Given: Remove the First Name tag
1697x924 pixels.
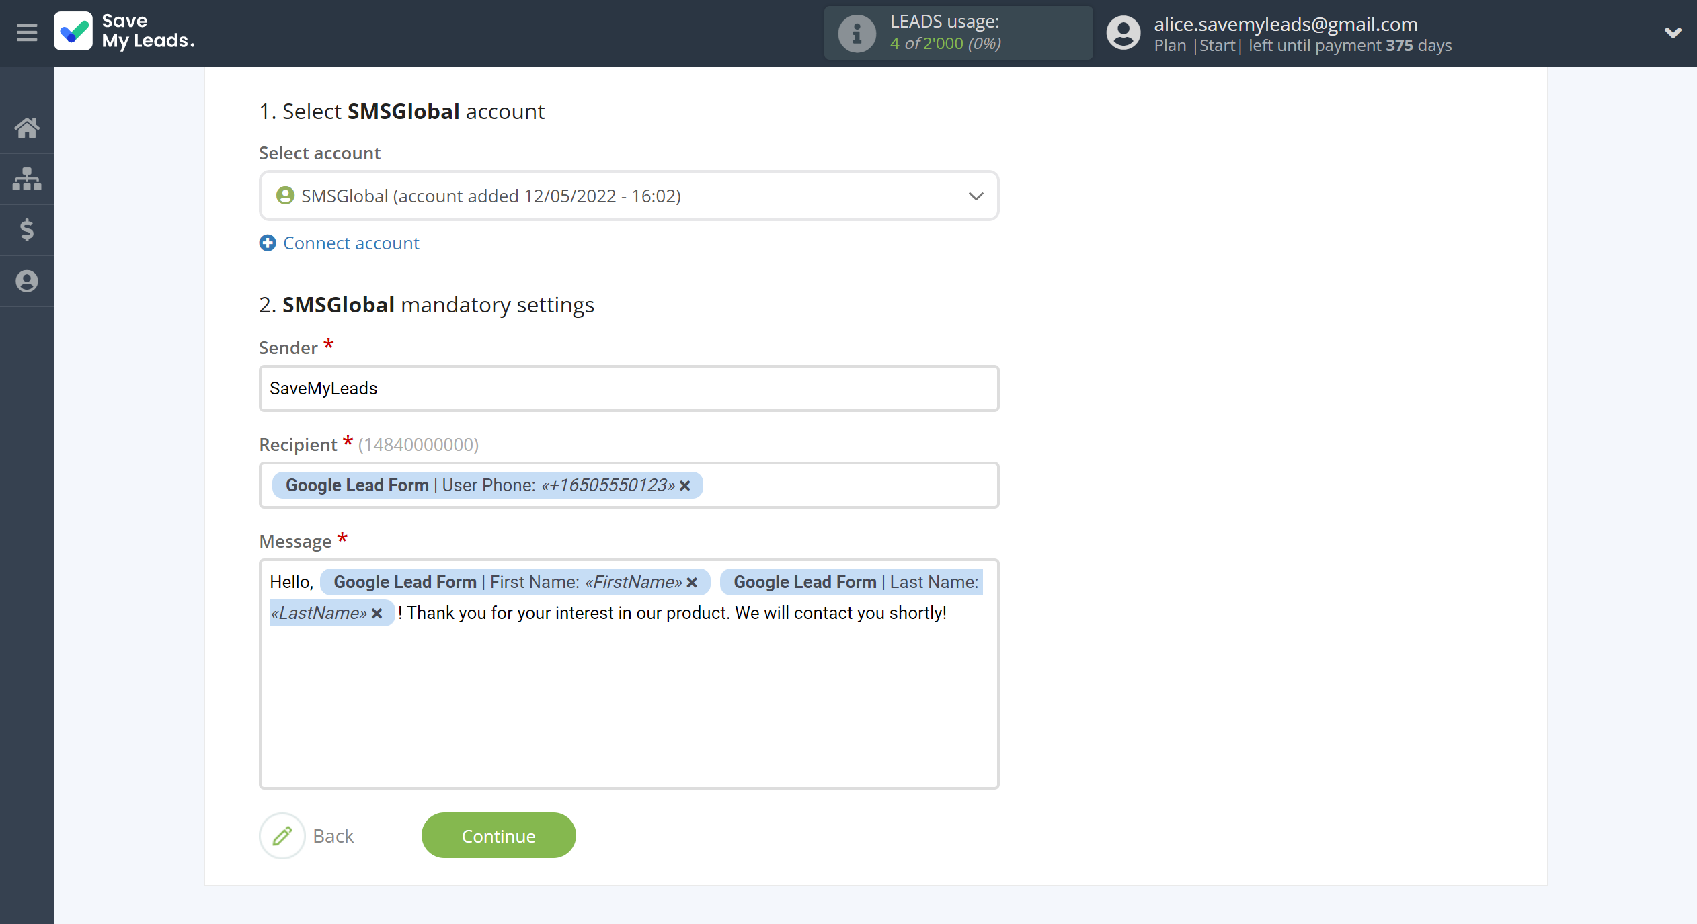Looking at the screenshot, I should tap(692, 583).
